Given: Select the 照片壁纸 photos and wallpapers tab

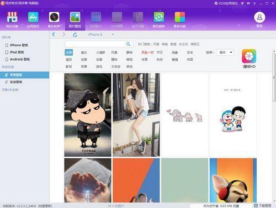Looking at the screenshot, I should 75,20.
